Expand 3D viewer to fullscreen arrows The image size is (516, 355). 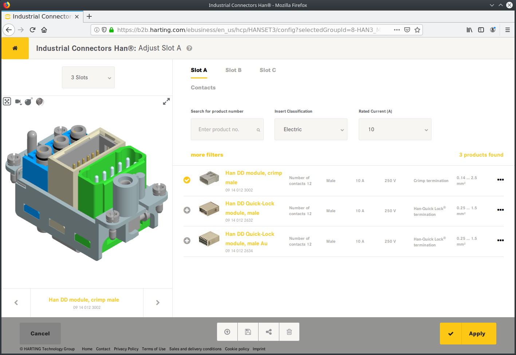166,101
